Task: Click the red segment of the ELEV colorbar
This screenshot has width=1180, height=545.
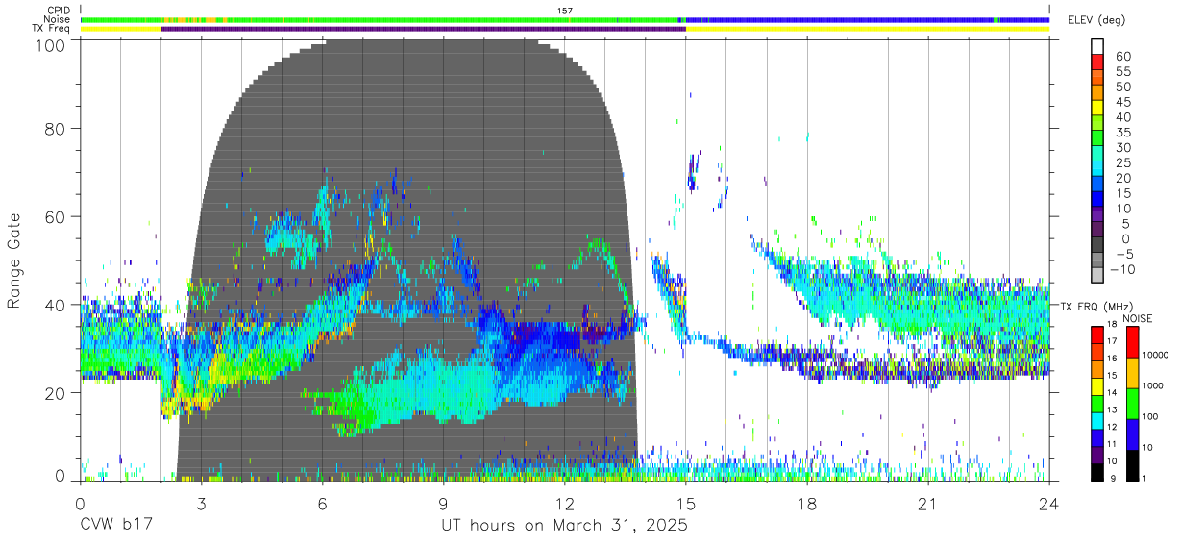Action: pyautogui.click(x=1097, y=63)
